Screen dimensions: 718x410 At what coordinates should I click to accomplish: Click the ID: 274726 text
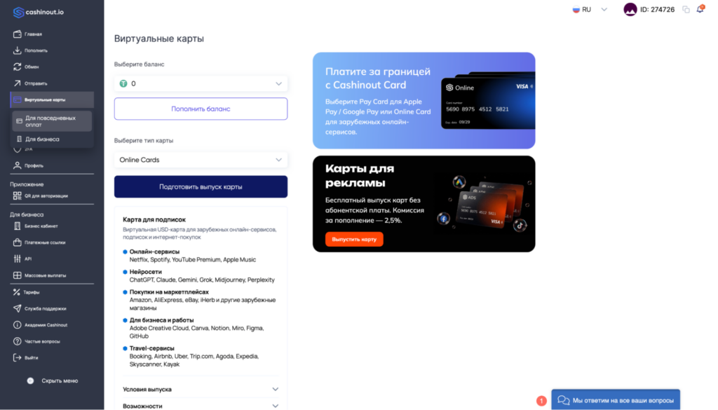tap(657, 10)
